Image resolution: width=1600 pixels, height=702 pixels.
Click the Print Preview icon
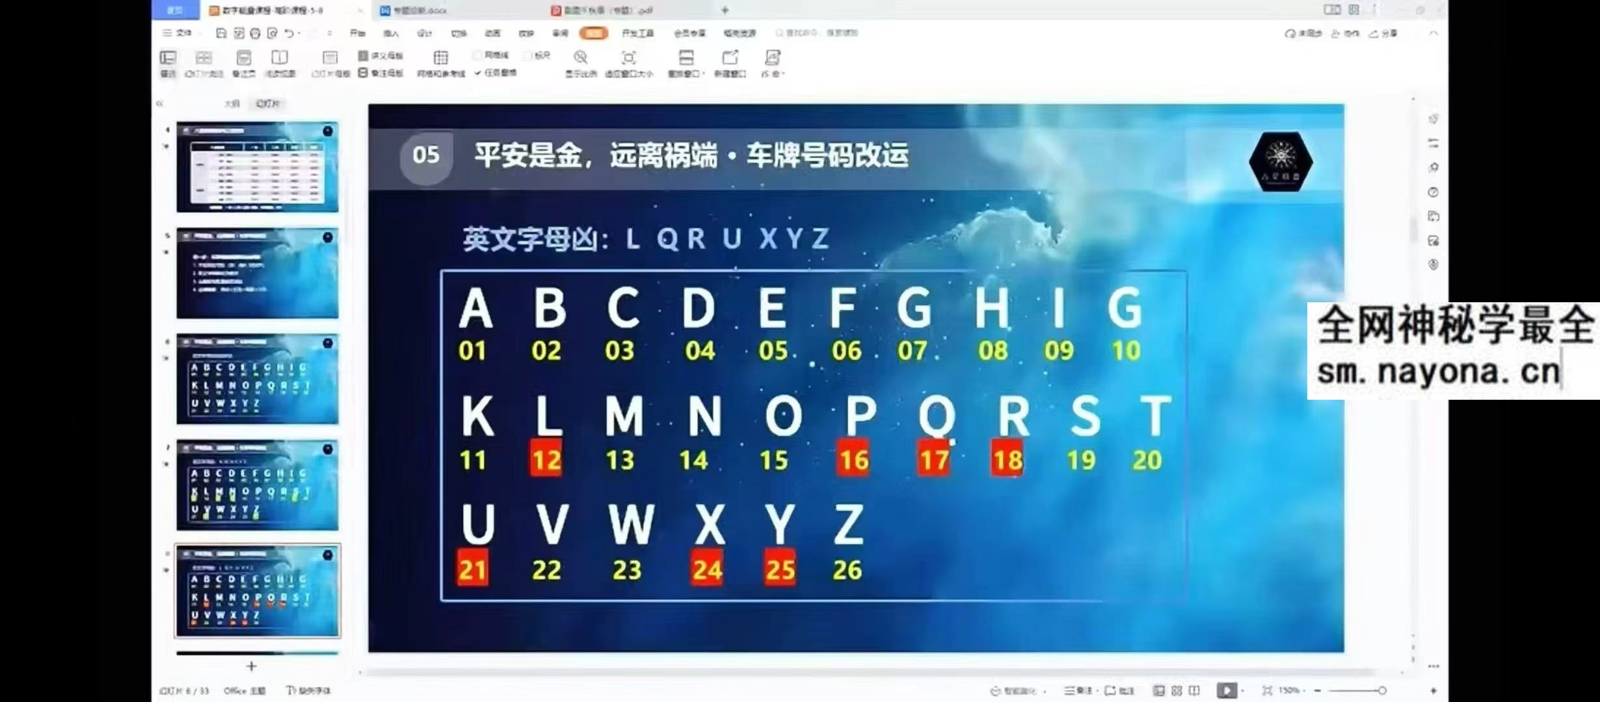pos(272,33)
